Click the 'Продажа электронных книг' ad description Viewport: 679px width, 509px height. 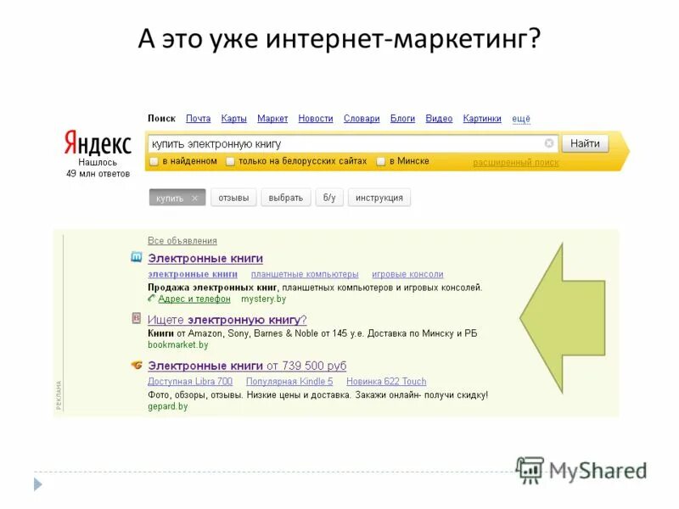(315, 288)
